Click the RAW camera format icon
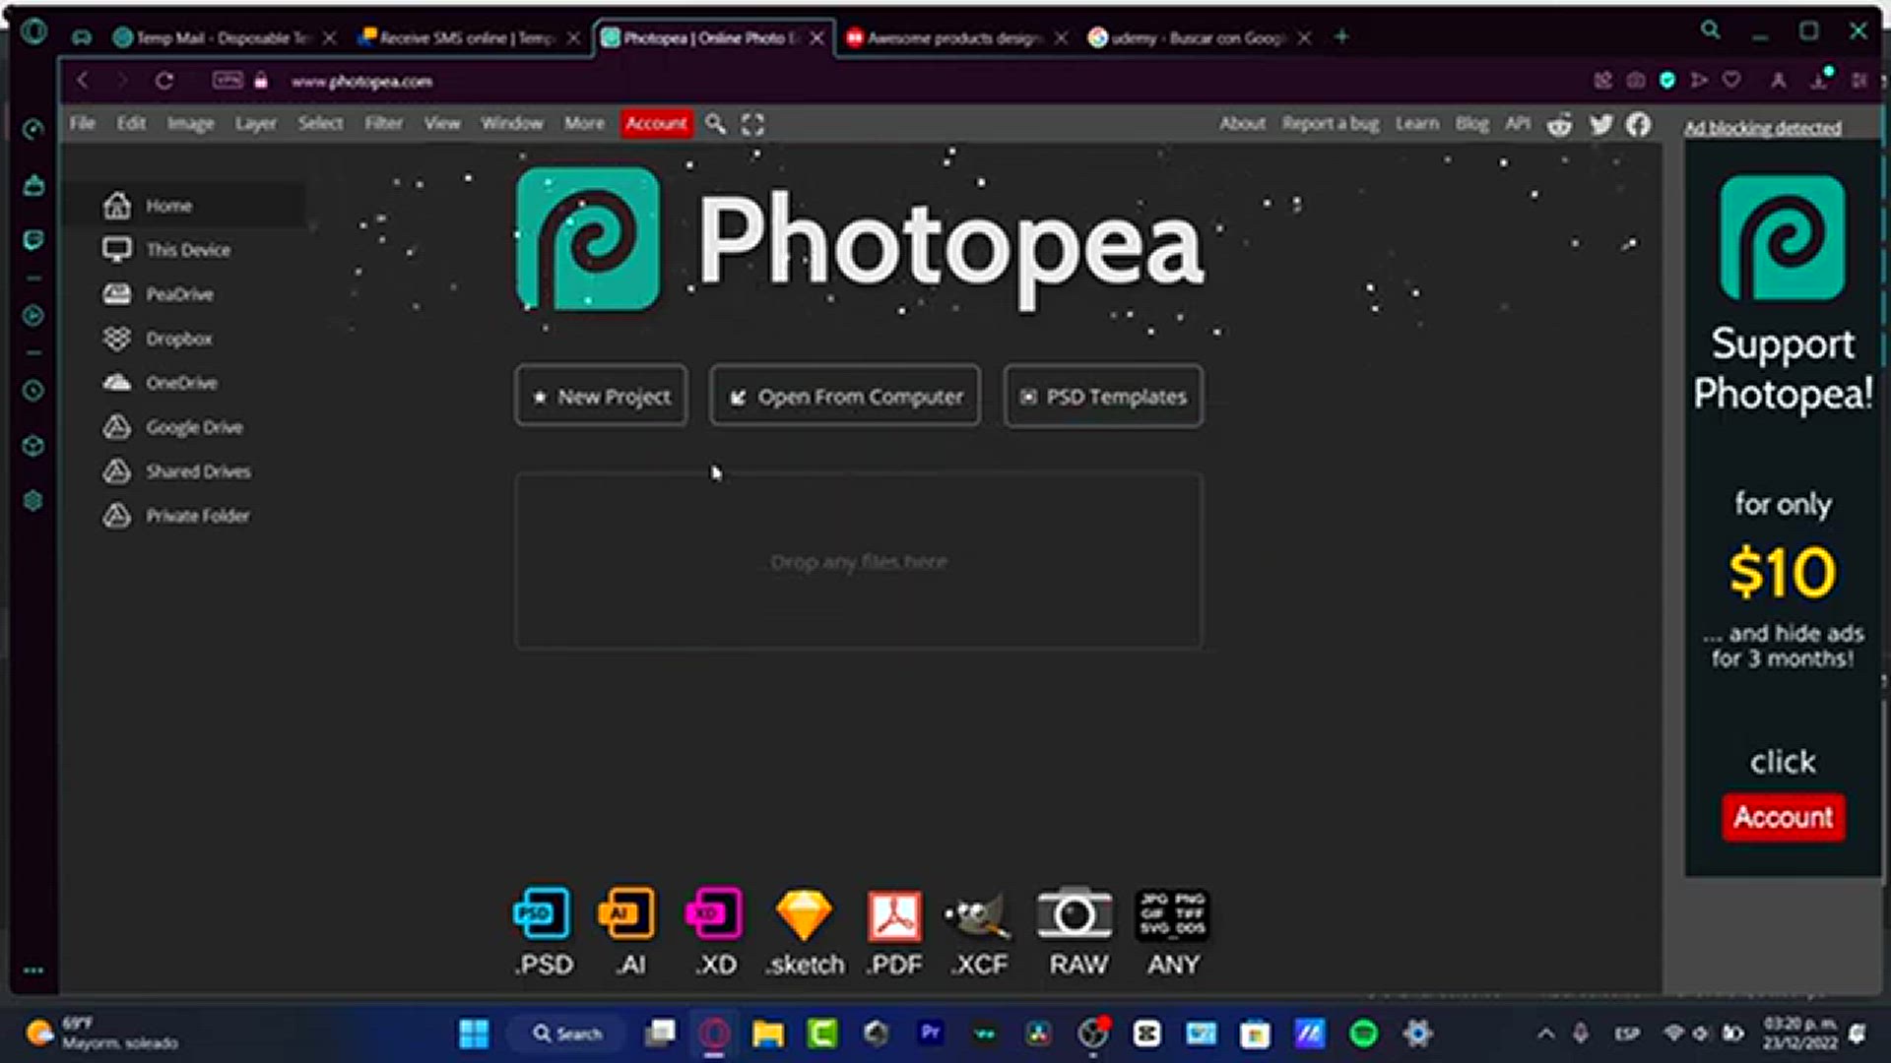The width and height of the screenshot is (1891, 1063). [x=1076, y=932]
